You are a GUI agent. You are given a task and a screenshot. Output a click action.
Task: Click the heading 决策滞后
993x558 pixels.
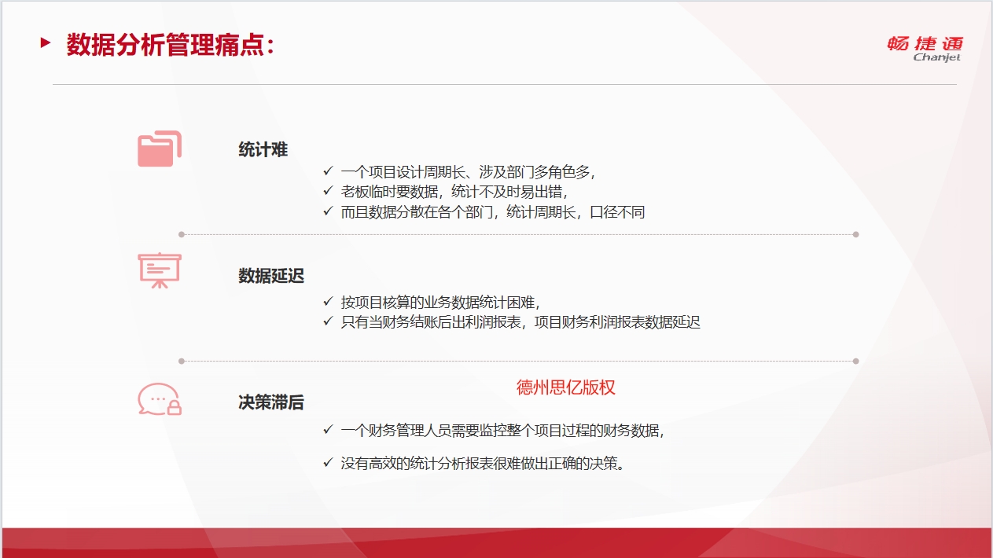tap(271, 402)
